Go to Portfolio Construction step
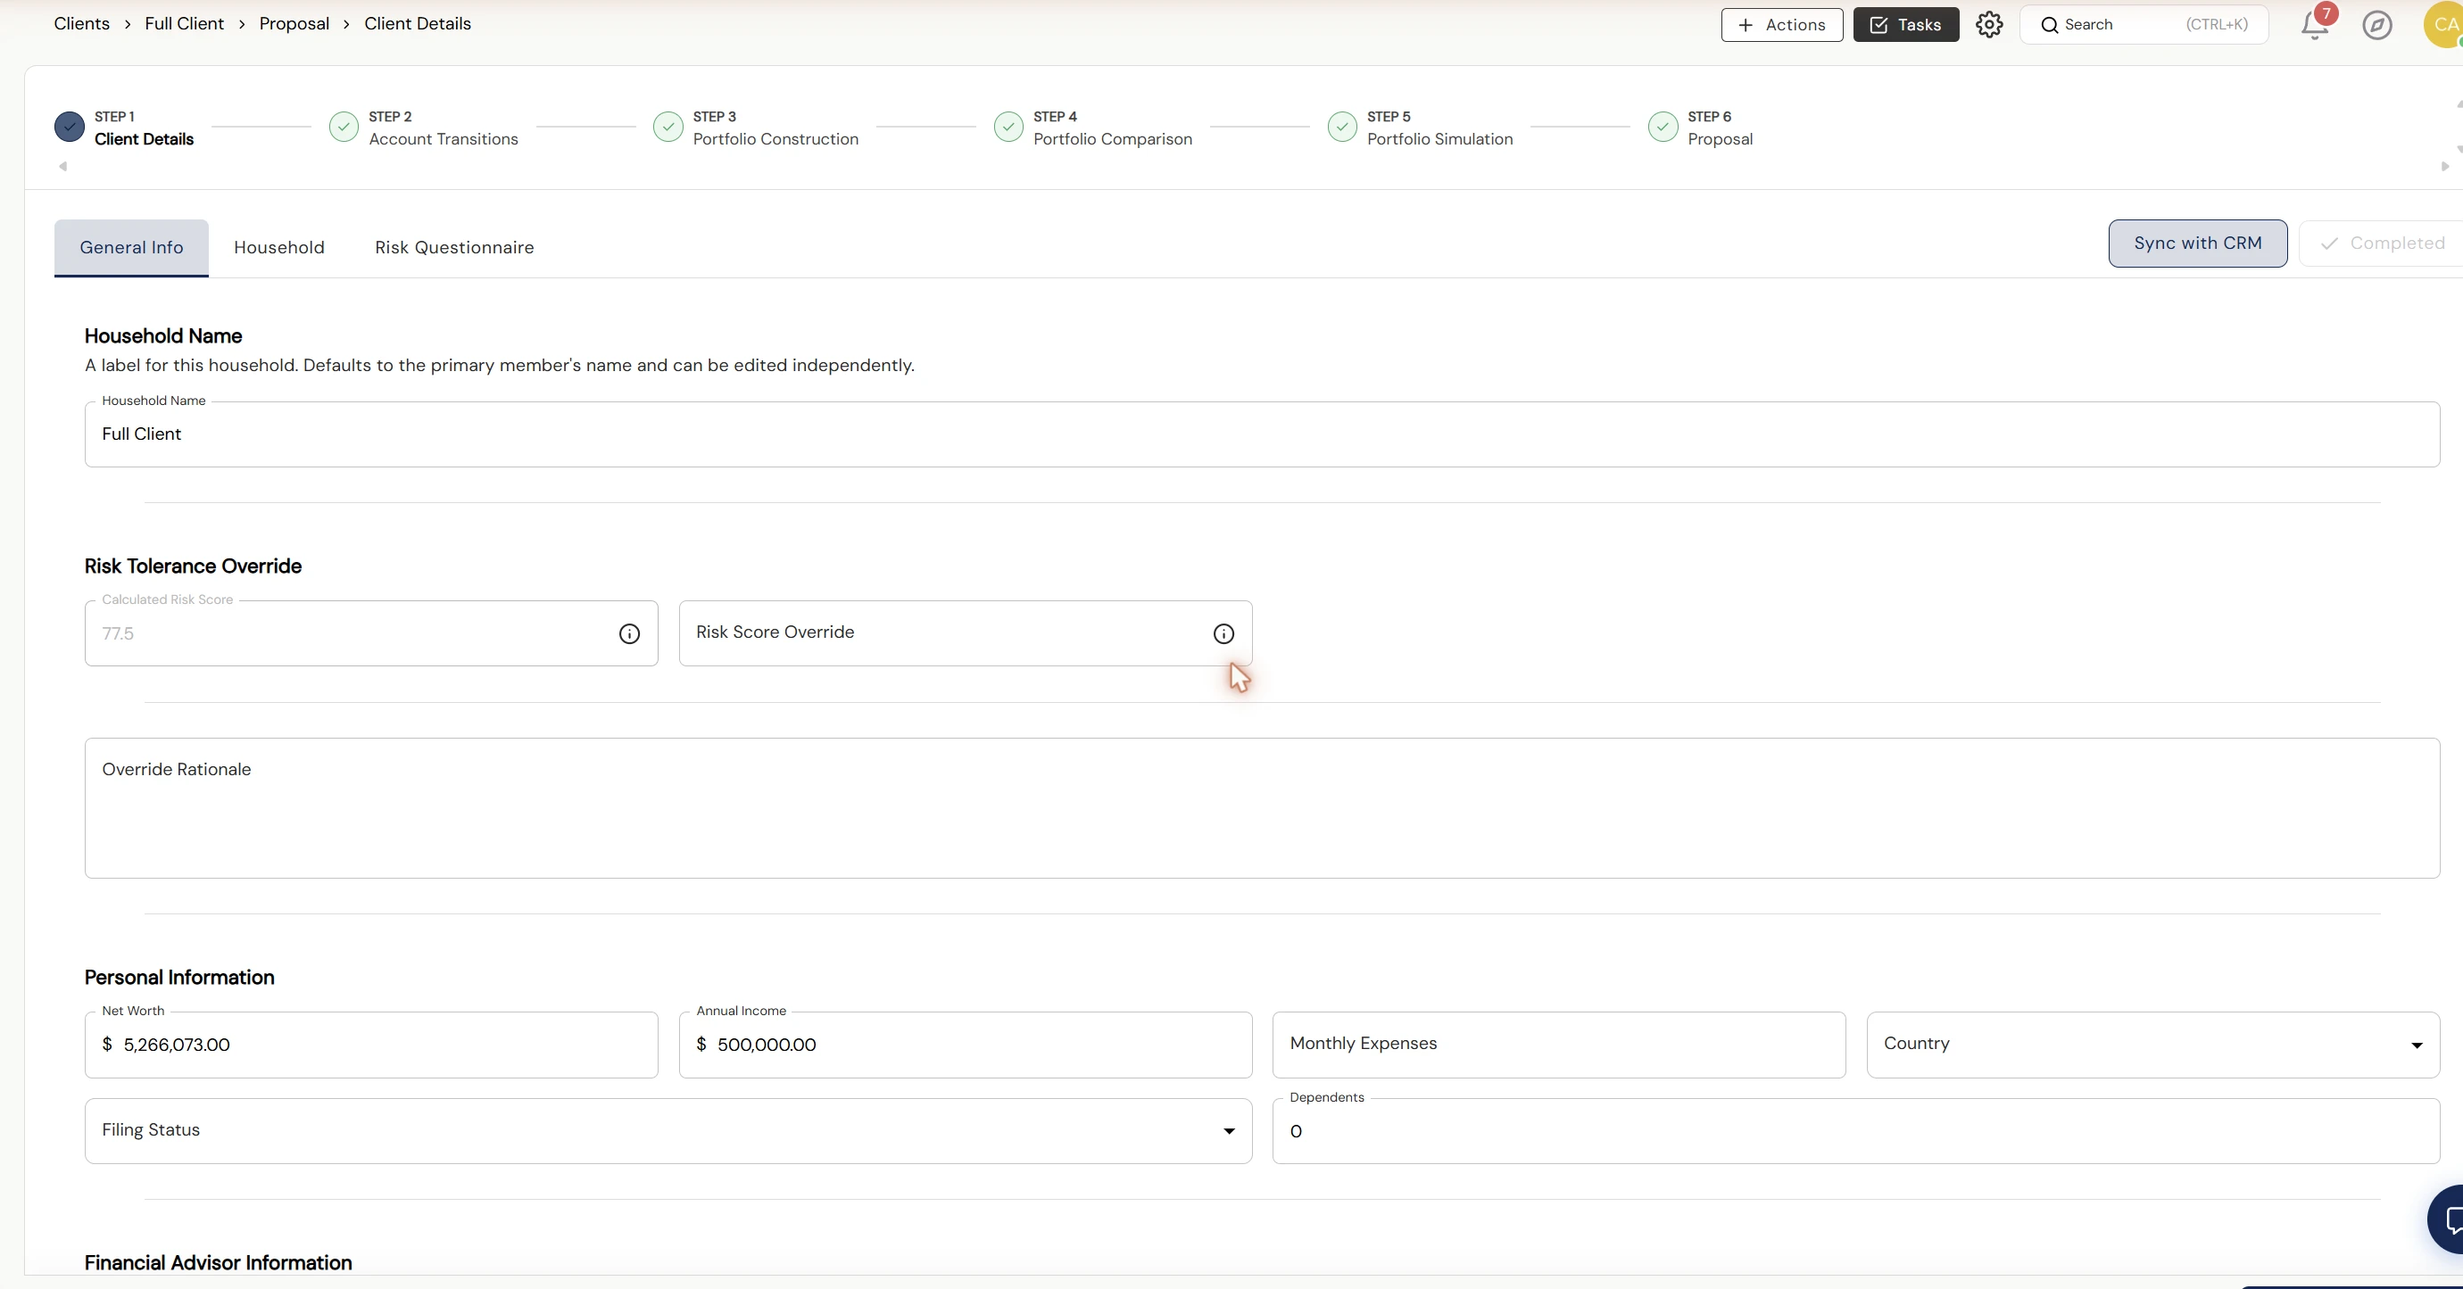The width and height of the screenshot is (2463, 1289). tap(775, 139)
